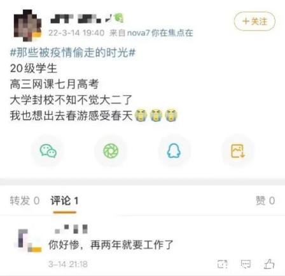Share the post to QQ penguin icon
Screen dimensions: 285x276
coord(174,151)
